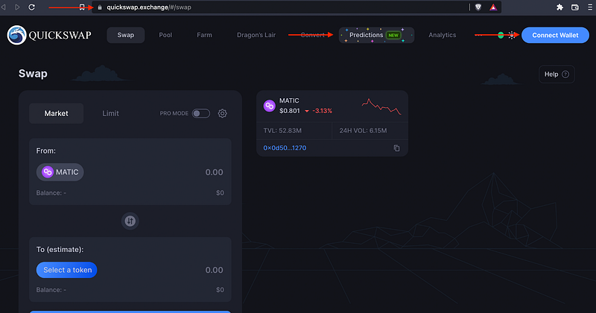The height and width of the screenshot is (313, 596).
Task: Open the Predictions NEW tab
Action: click(376, 35)
